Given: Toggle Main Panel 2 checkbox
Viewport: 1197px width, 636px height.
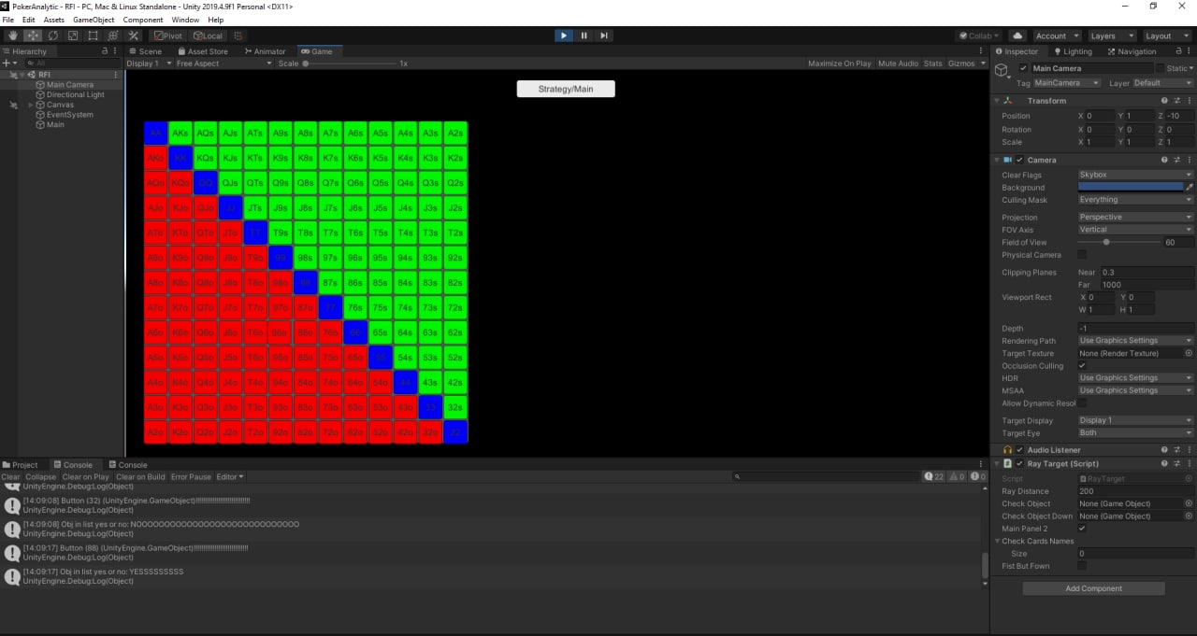Looking at the screenshot, I should [x=1082, y=528].
